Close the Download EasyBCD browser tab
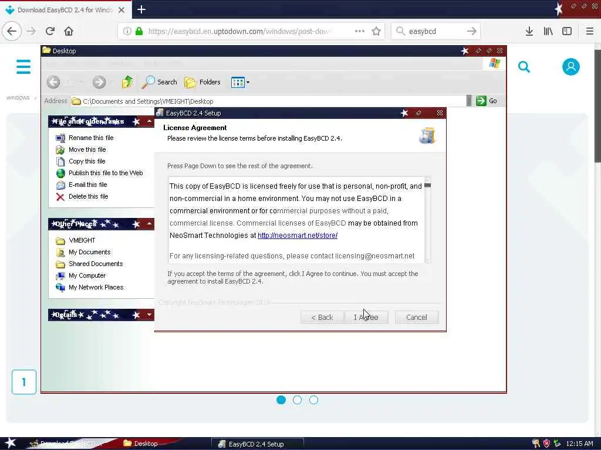Viewport: 601px width, 450px height. coord(121,10)
